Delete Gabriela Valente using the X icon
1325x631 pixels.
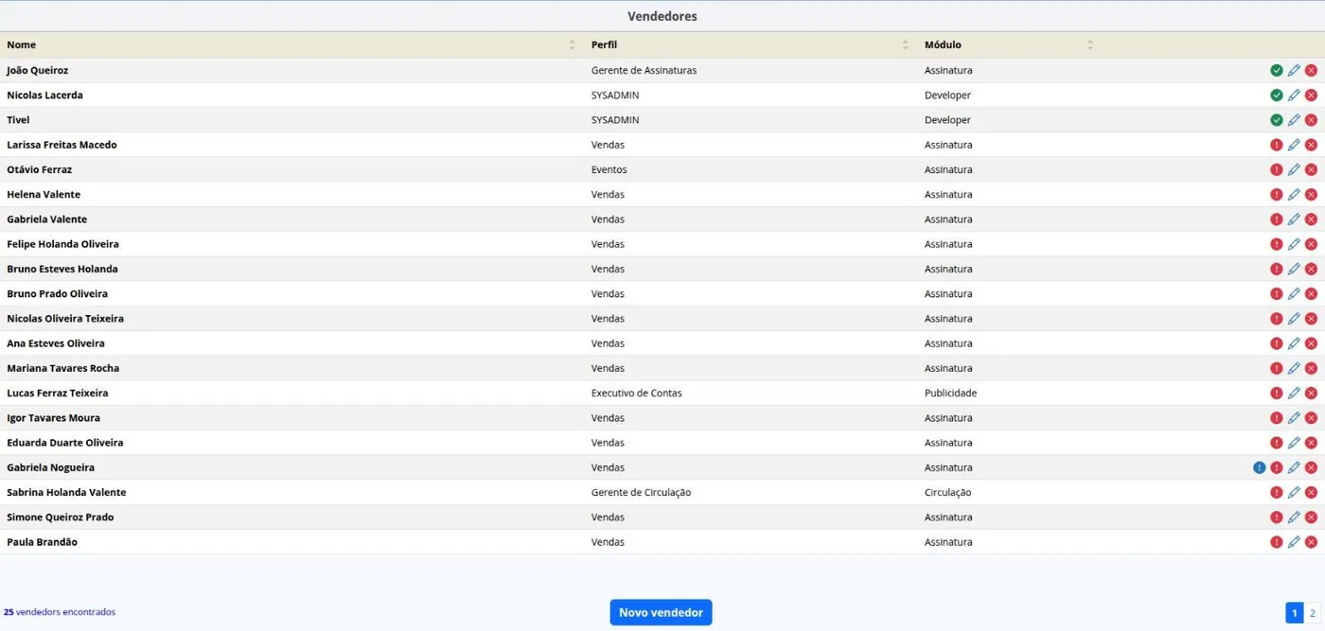(x=1311, y=219)
